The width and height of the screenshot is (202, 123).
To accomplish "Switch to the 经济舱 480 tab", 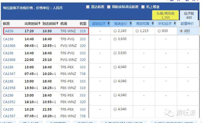I will coord(189,15).
